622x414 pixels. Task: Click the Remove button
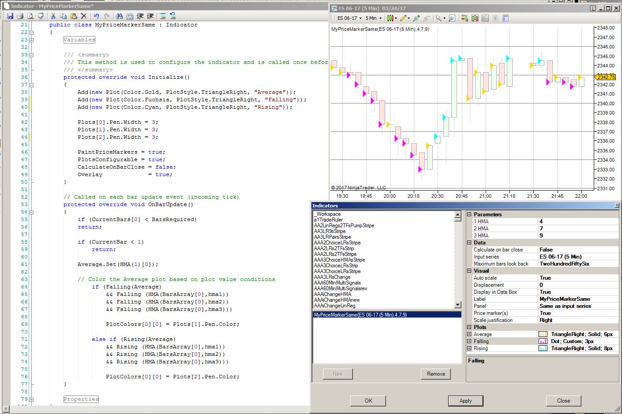pyautogui.click(x=436, y=374)
